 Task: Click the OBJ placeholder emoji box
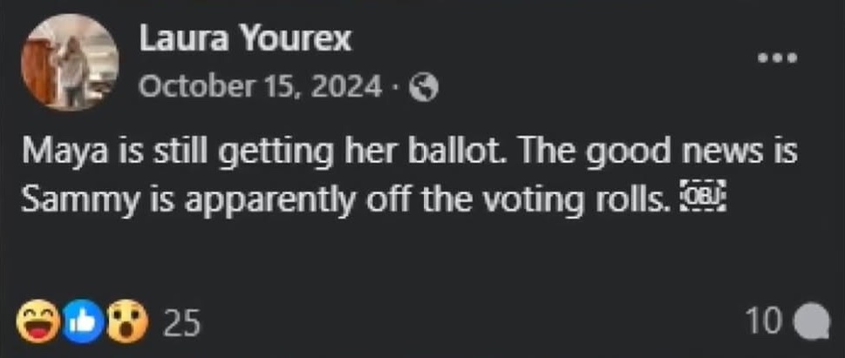(701, 201)
